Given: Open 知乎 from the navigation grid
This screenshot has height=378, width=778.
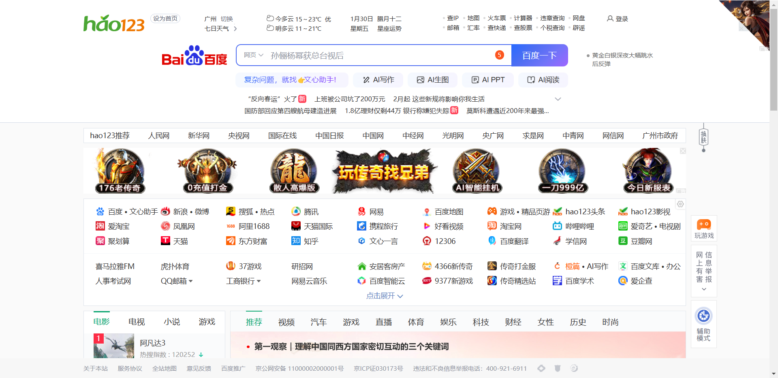Looking at the screenshot, I should point(310,241).
